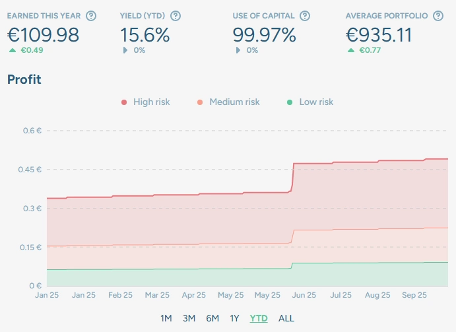This screenshot has height=332, width=456.
Task: Click help icon beside Earned This Year
Action: pos(91,16)
